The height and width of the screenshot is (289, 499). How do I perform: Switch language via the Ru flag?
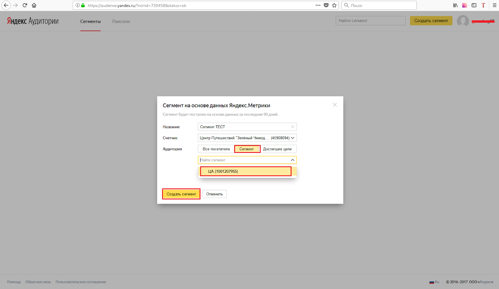(x=434, y=282)
